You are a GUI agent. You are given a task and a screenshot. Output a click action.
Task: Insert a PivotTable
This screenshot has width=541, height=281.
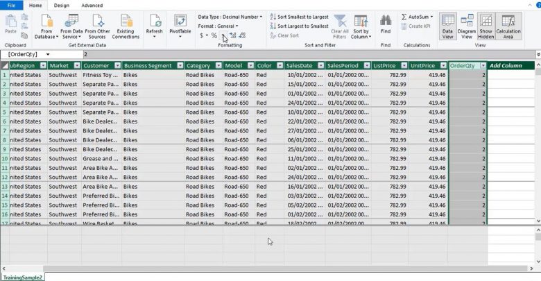[180, 26]
